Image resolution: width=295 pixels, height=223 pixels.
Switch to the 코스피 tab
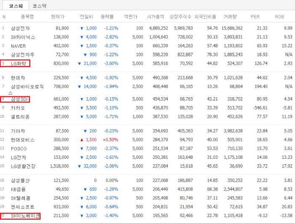click(16, 6)
